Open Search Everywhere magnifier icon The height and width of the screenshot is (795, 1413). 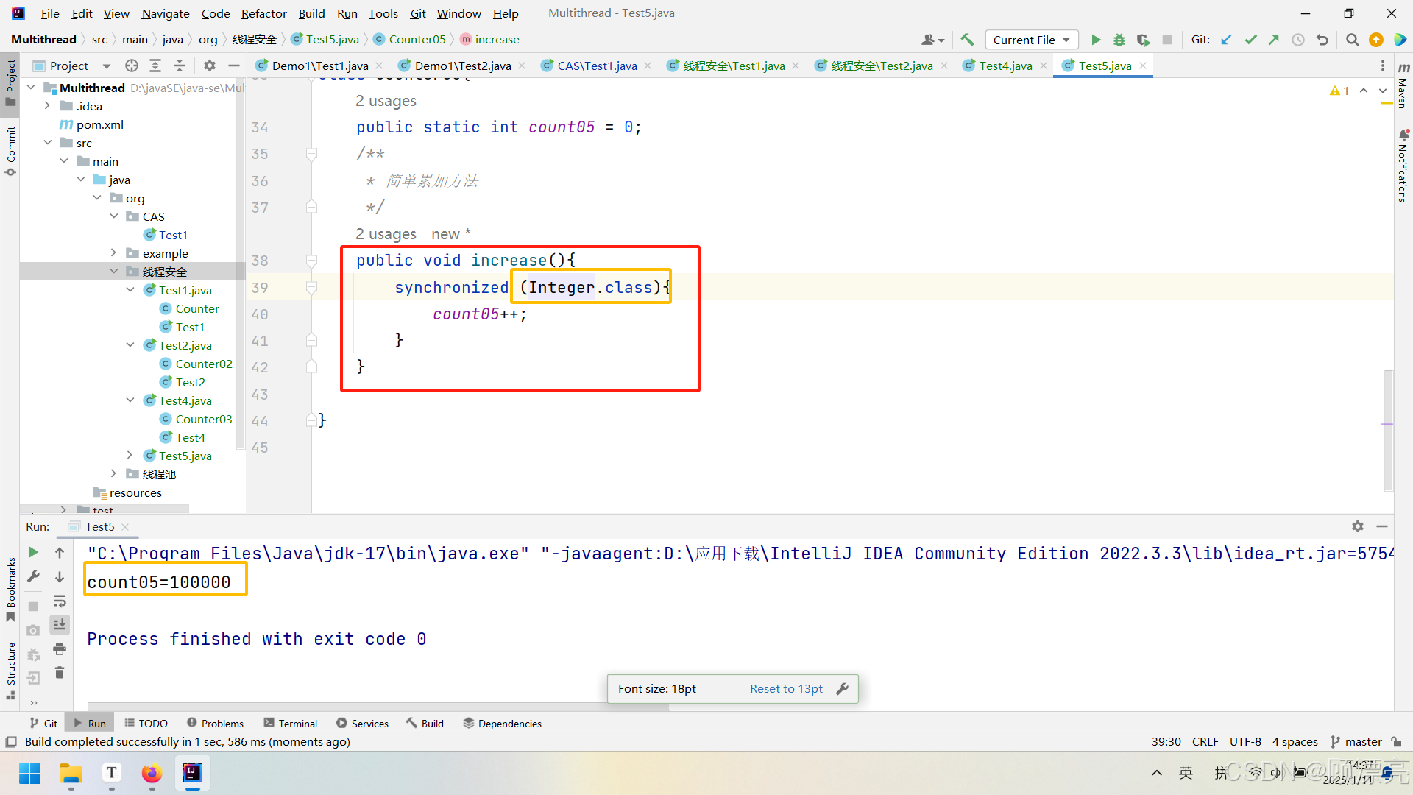(1352, 40)
